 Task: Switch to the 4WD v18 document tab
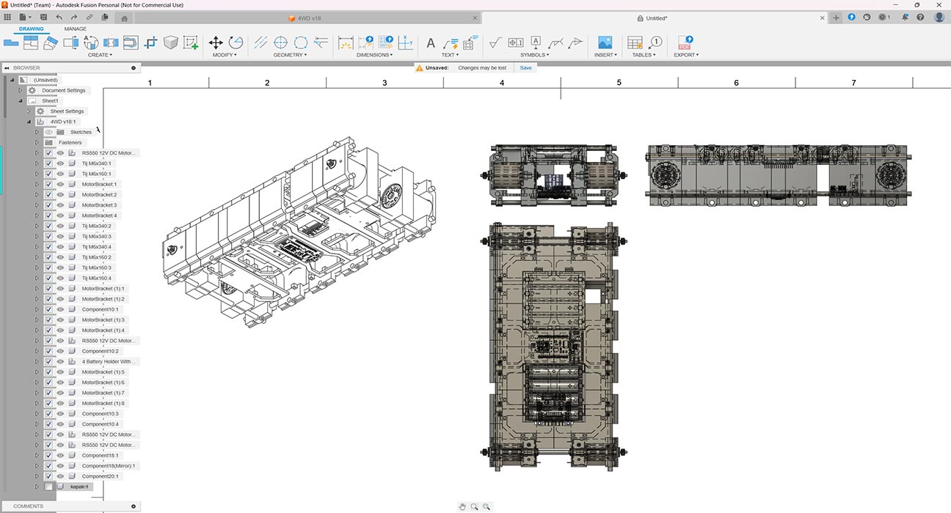(308, 18)
